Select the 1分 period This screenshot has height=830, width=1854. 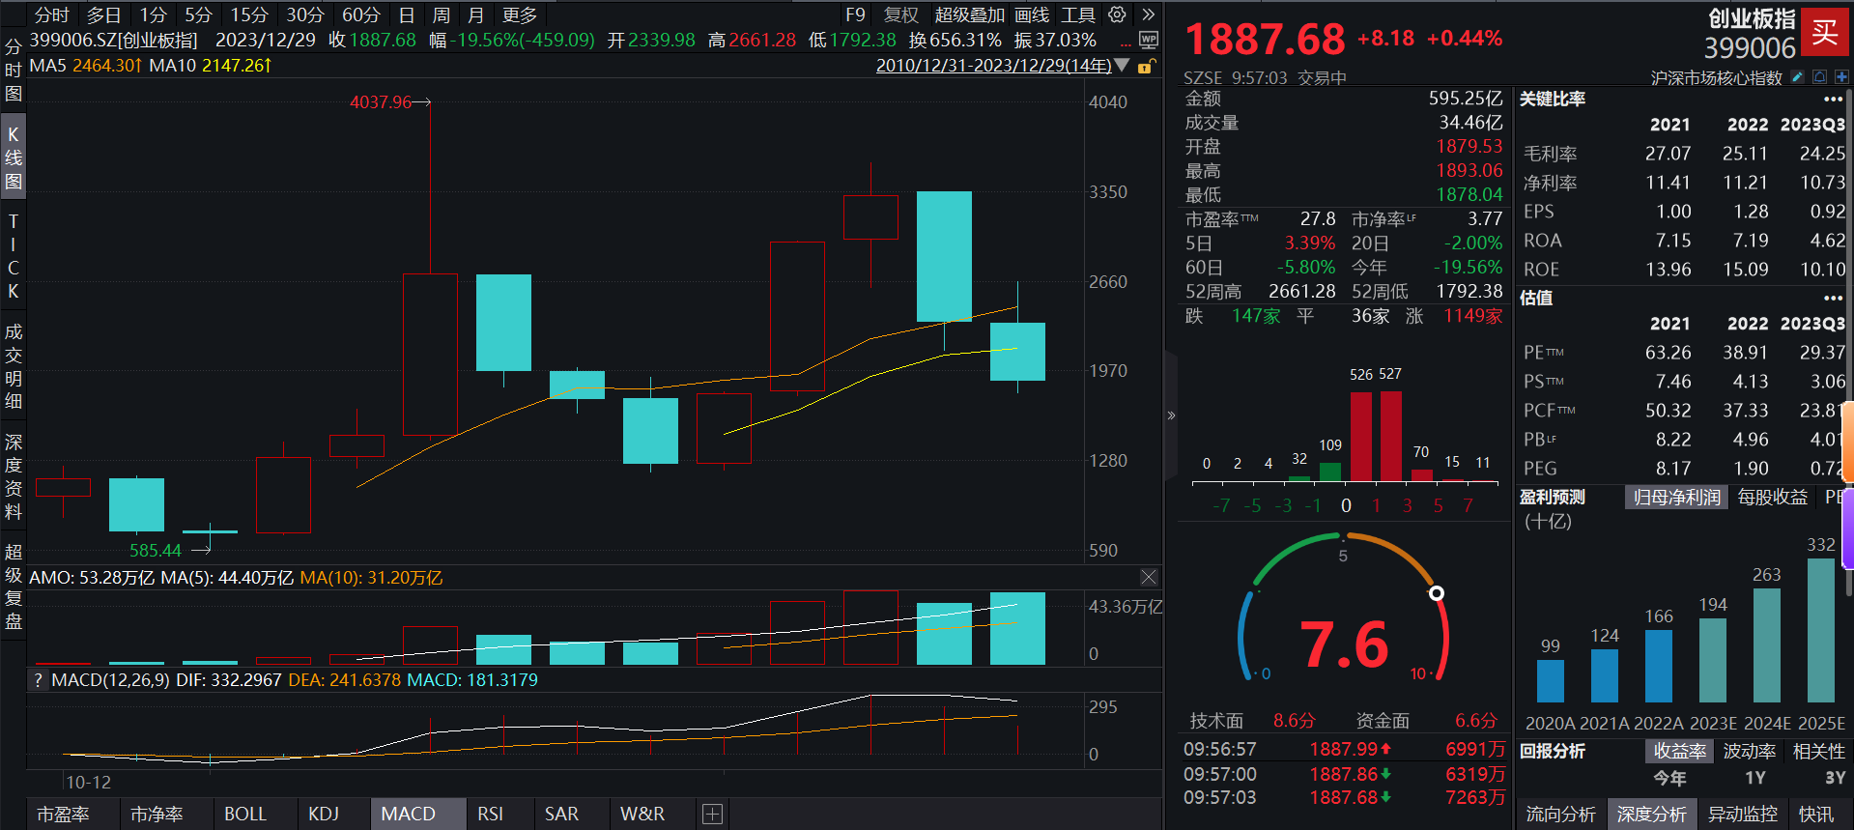[x=153, y=14]
